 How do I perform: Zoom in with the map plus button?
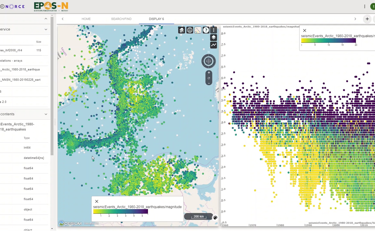(209, 73)
